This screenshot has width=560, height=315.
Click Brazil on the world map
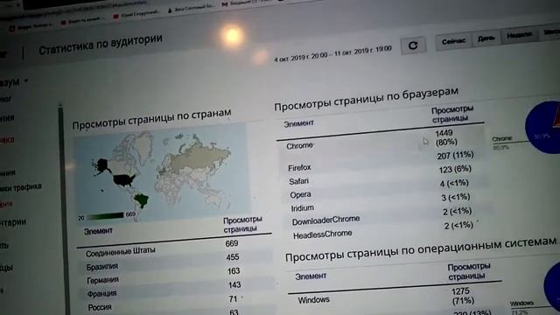click(x=142, y=200)
